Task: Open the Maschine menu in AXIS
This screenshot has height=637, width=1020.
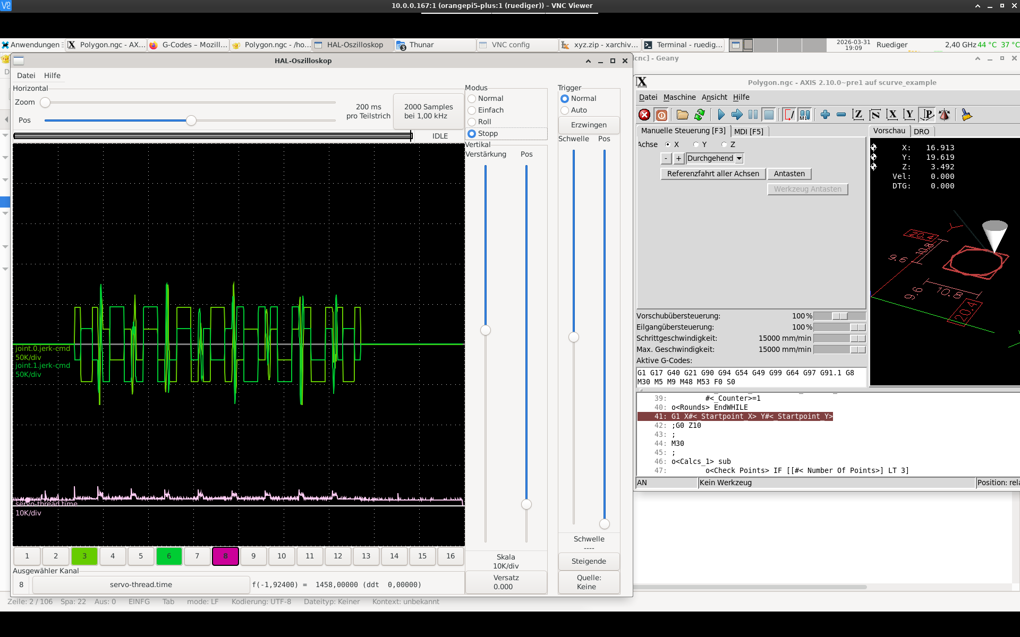Action: [679, 97]
